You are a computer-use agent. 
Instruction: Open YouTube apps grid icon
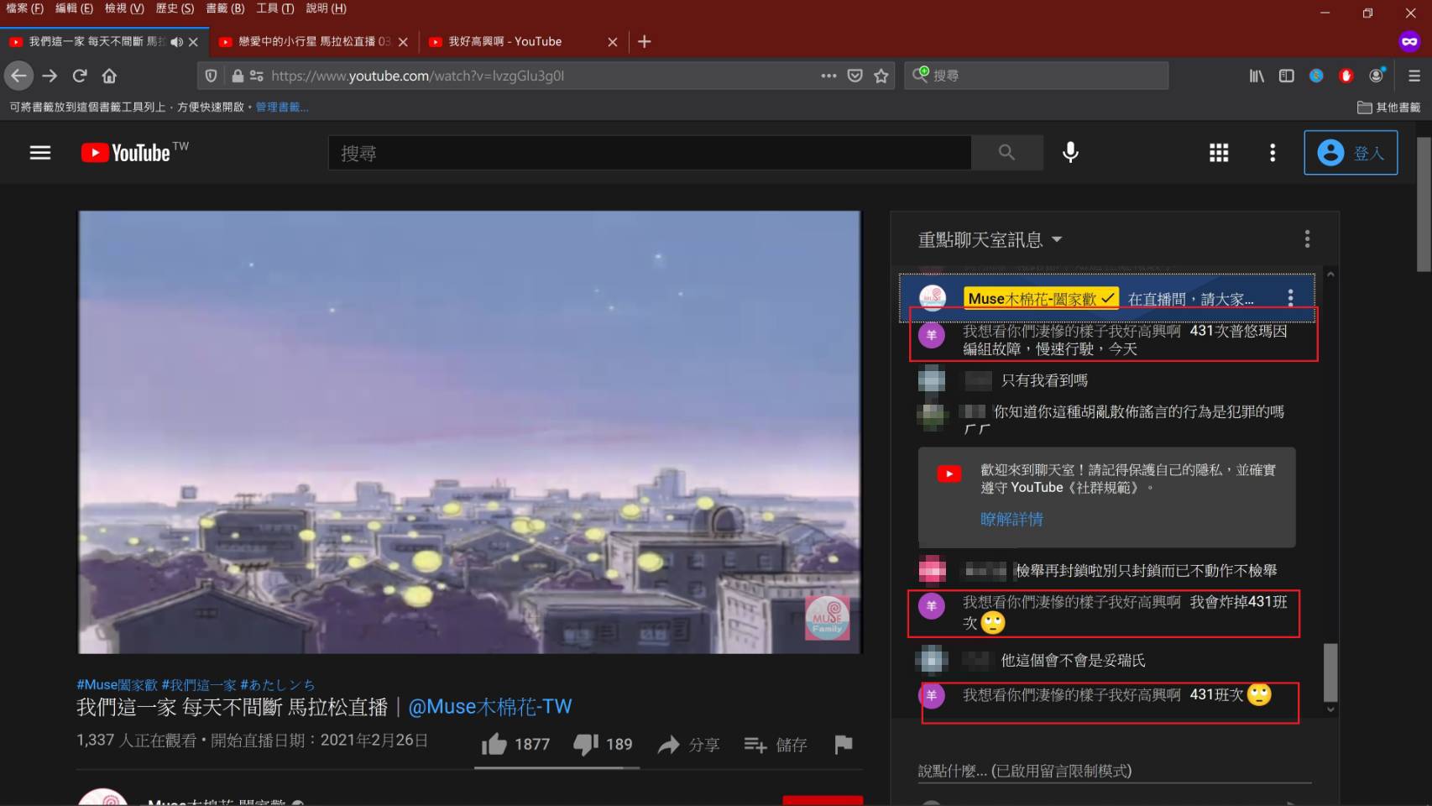[1219, 153]
